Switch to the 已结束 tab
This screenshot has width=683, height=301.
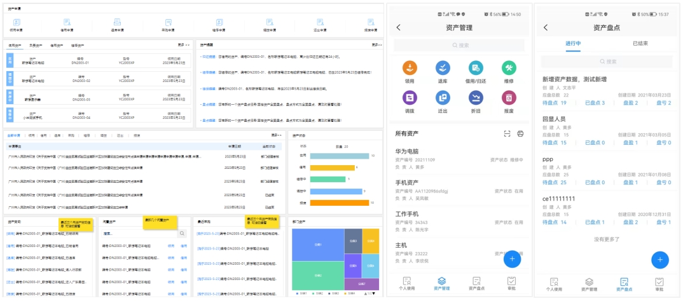640,43
